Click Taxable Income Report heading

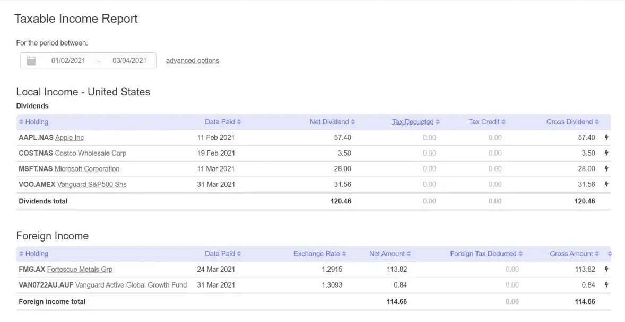76,19
